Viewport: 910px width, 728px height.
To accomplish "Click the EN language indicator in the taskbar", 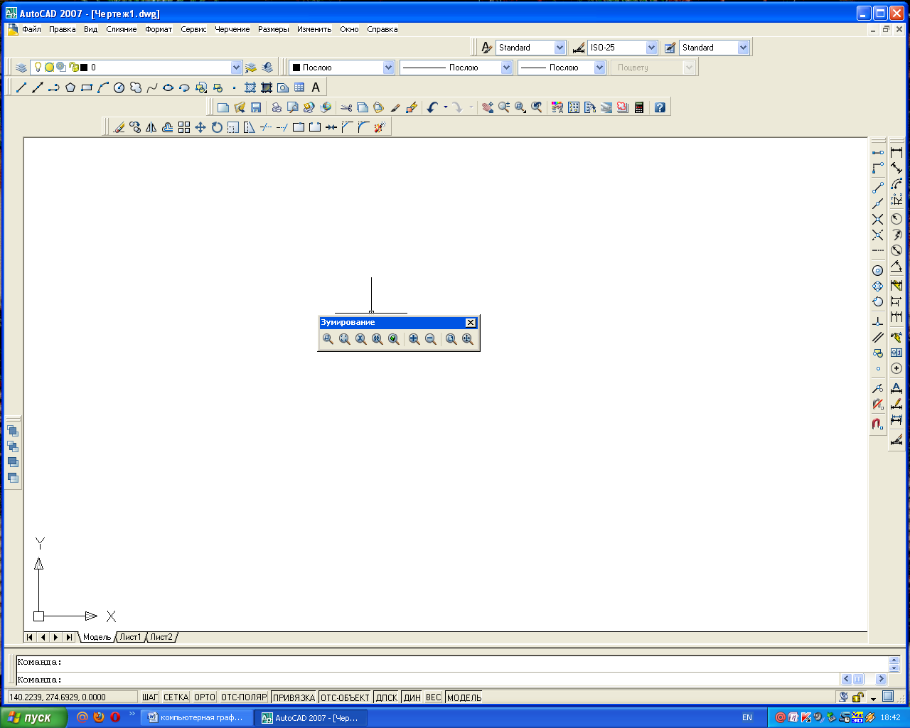I will click(747, 717).
